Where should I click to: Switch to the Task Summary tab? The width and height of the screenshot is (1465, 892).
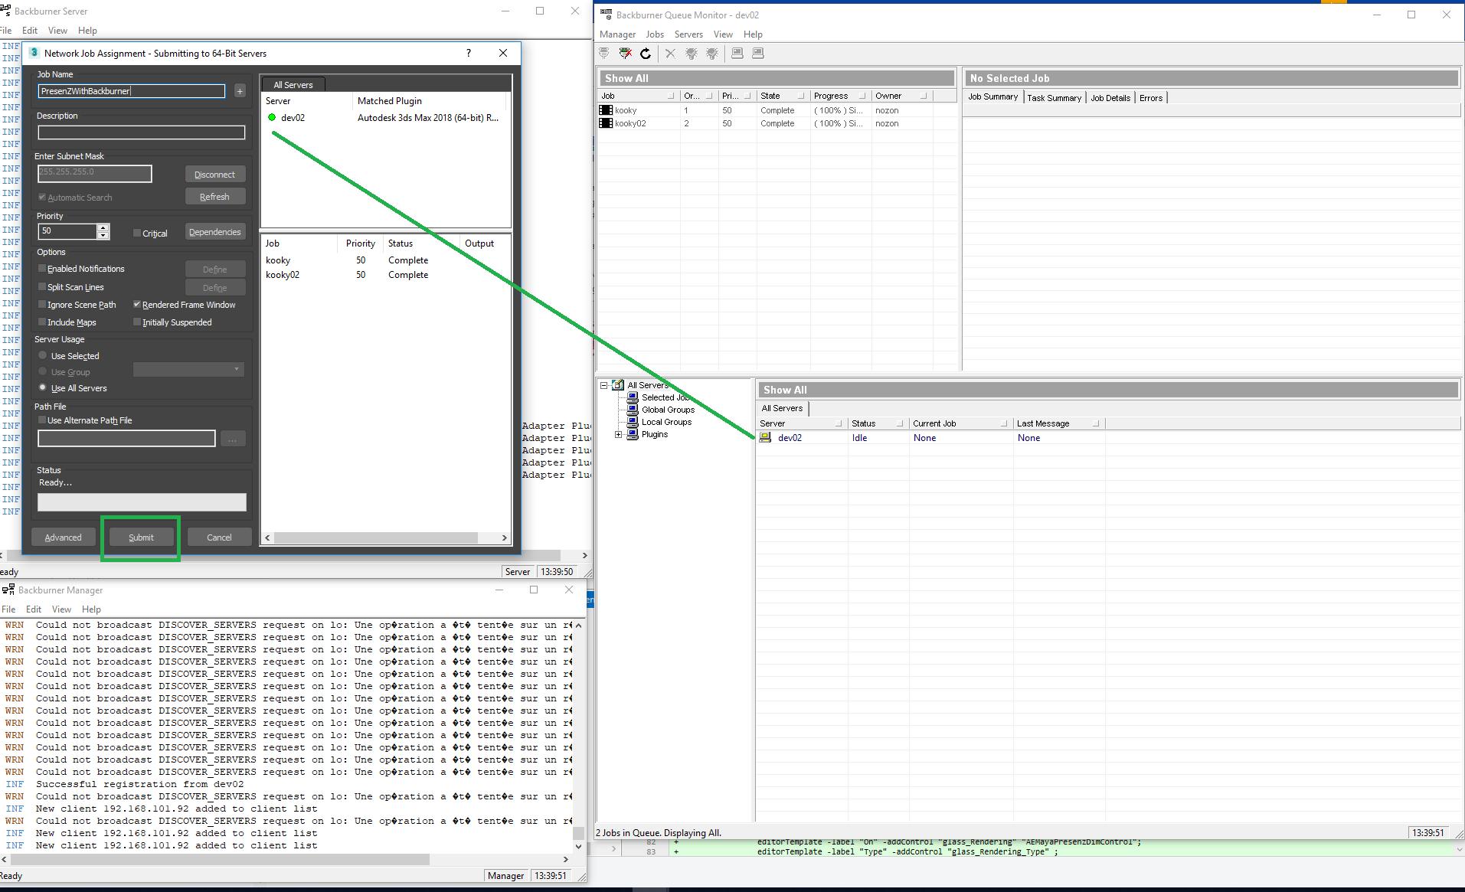(x=1054, y=98)
